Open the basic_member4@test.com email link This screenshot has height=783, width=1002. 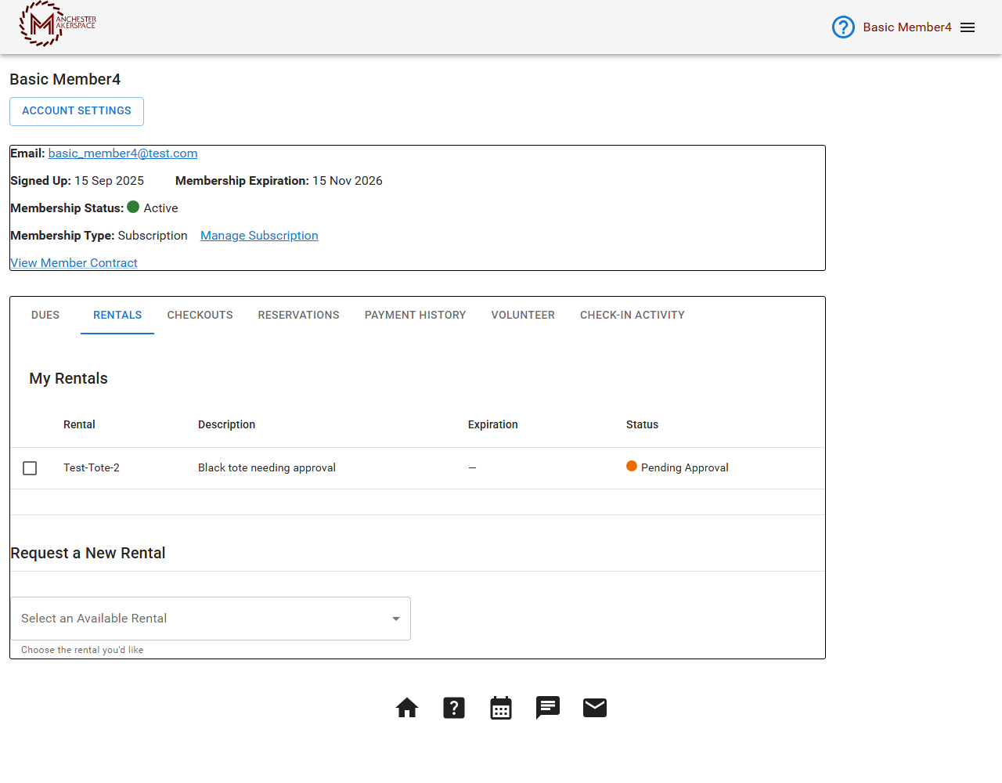(123, 153)
